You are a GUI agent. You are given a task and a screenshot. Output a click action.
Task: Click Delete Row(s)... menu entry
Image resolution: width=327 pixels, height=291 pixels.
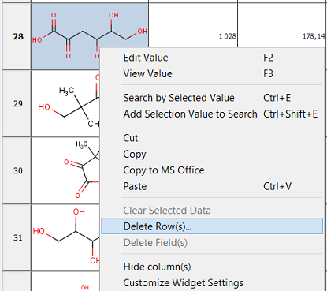[212, 226]
